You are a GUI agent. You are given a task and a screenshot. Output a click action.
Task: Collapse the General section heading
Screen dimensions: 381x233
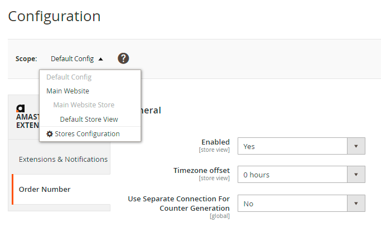152,110
